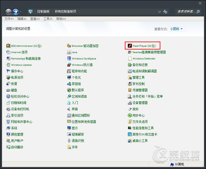Click the Realtek高清晰音频管理器 icon

coord(130,52)
